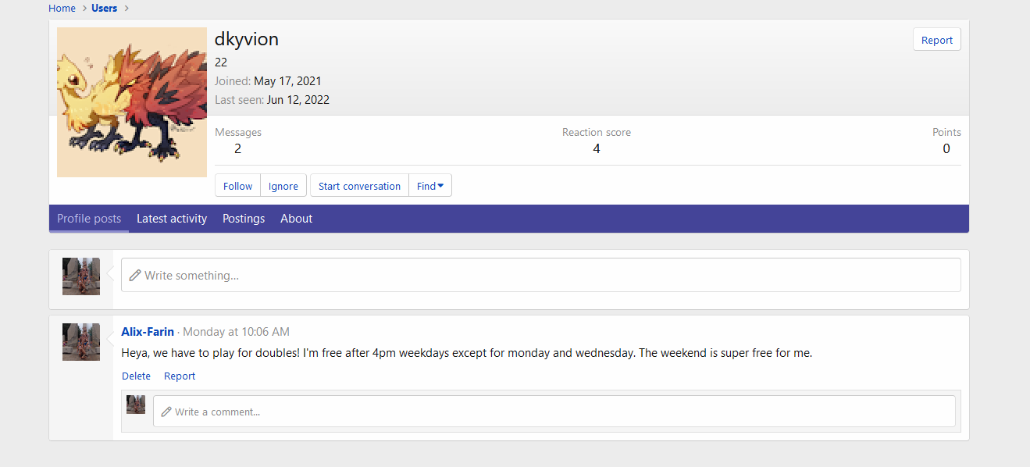Screen dimensions: 1030x467
Task: Open dkyvion's large avatar image
Action: 132,102
